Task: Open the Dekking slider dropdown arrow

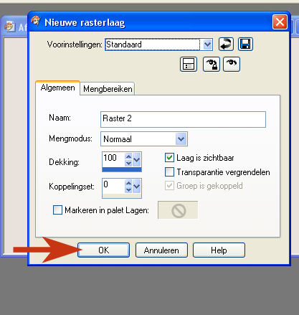Action: tap(137, 159)
